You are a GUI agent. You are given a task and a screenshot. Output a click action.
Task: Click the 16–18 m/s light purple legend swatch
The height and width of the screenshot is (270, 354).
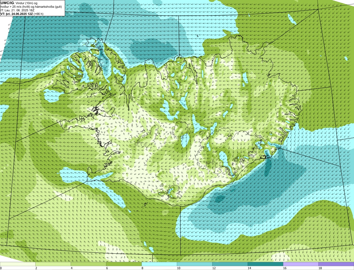[301, 264]
